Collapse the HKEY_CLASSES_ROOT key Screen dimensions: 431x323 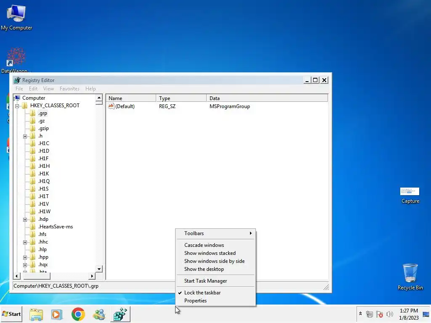click(x=17, y=106)
